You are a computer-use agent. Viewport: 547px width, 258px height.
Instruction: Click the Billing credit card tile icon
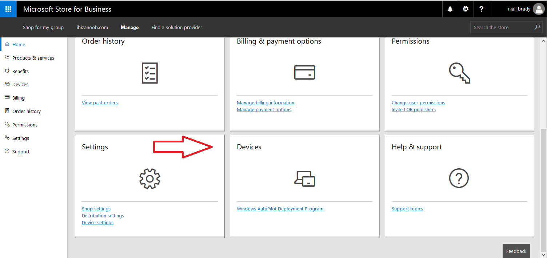[x=304, y=72]
